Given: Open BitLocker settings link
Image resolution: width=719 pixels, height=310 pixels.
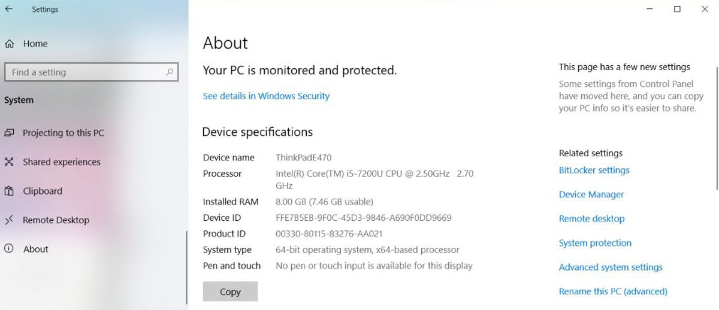Looking at the screenshot, I should [594, 170].
